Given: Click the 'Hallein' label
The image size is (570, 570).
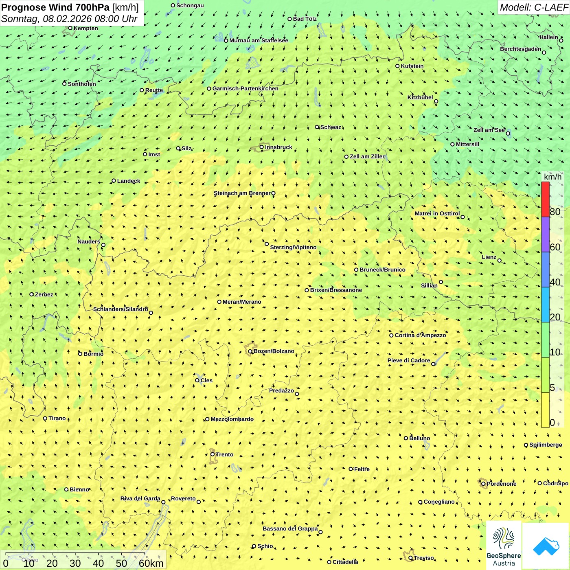Looking at the screenshot, I should pyautogui.click(x=549, y=37).
